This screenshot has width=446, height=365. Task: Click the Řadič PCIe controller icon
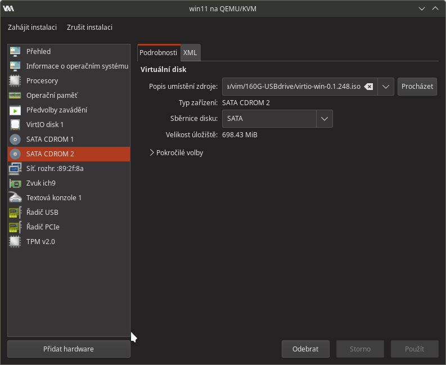tap(15, 227)
